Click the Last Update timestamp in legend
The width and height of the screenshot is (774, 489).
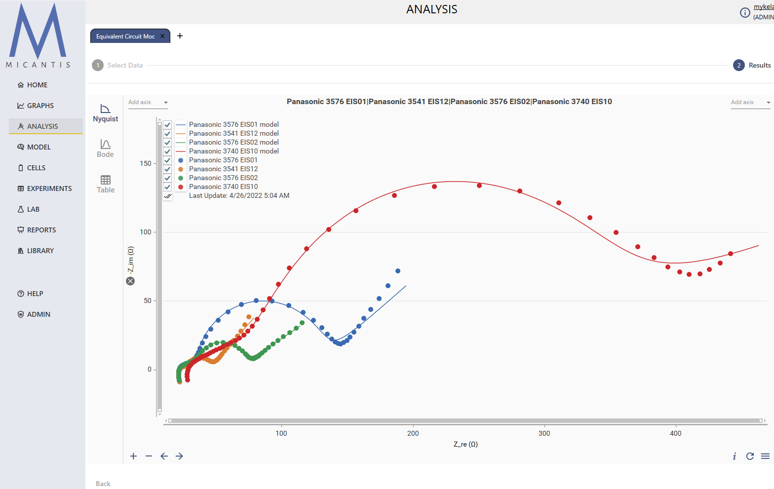pos(239,196)
